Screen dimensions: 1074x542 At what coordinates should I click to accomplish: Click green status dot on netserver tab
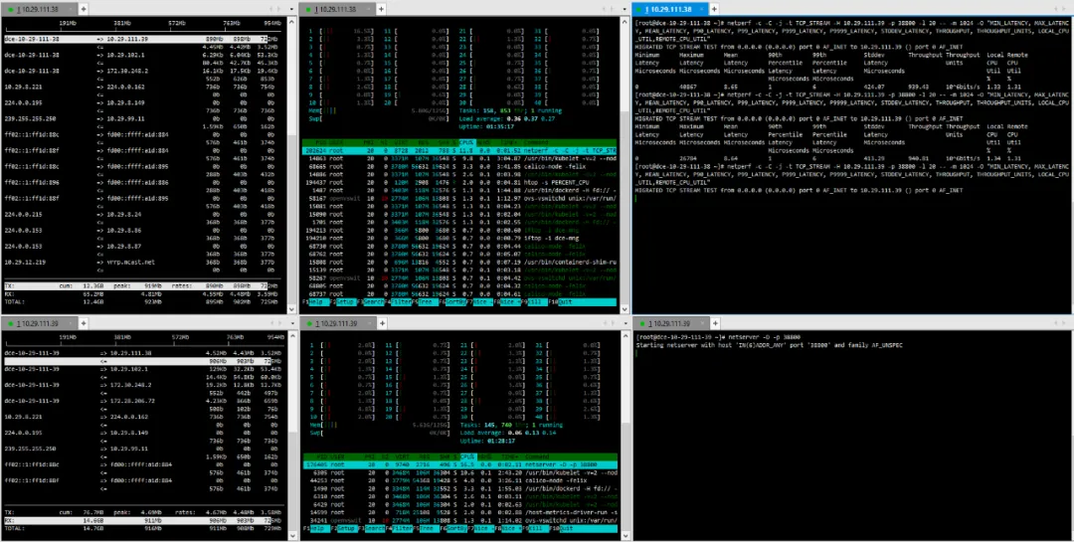(x=639, y=323)
